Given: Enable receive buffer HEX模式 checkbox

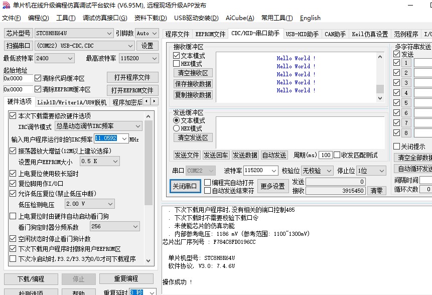Looking at the screenshot, I should pos(176,64).
